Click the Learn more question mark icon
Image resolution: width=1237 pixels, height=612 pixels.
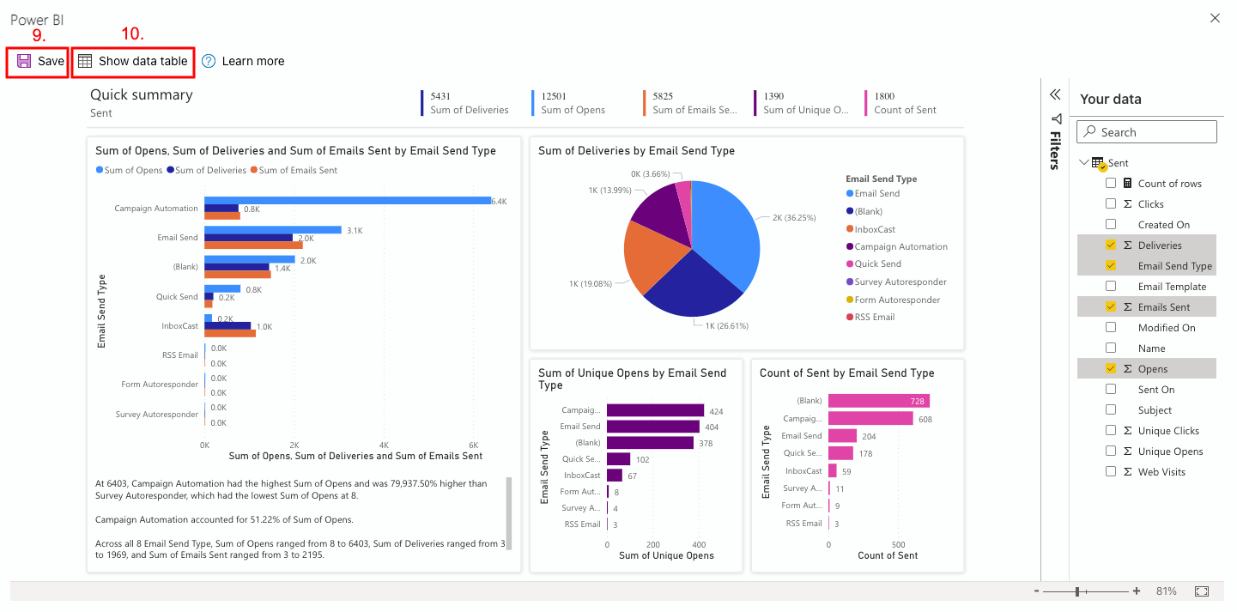click(x=209, y=61)
